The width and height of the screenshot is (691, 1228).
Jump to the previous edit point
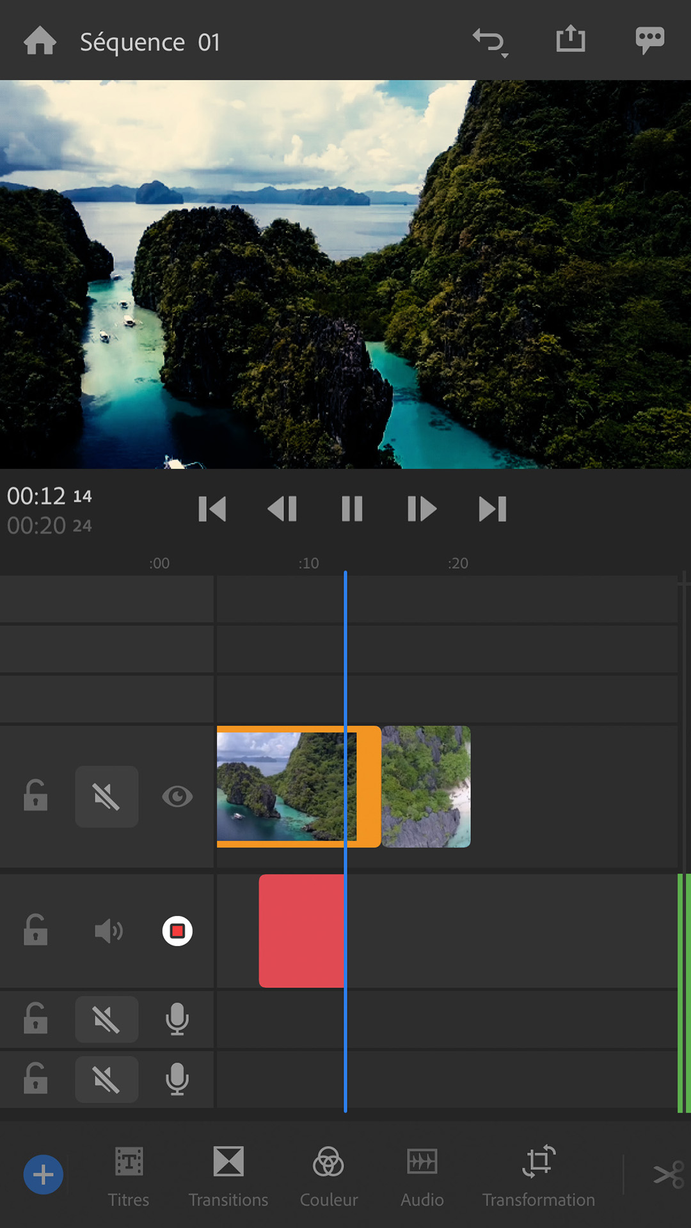[x=212, y=509]
